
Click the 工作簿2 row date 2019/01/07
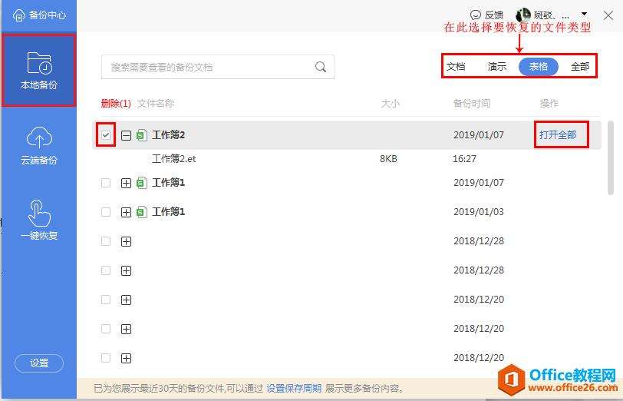coord(479,135)
